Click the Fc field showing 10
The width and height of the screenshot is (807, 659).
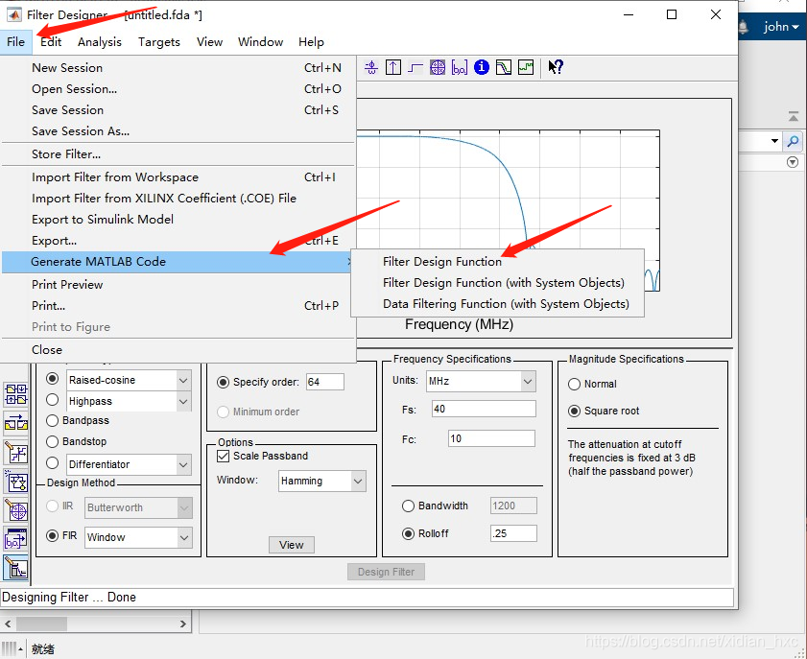point(491,438)
